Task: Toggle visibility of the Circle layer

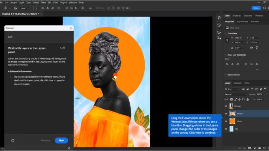Action: (226, 121)
